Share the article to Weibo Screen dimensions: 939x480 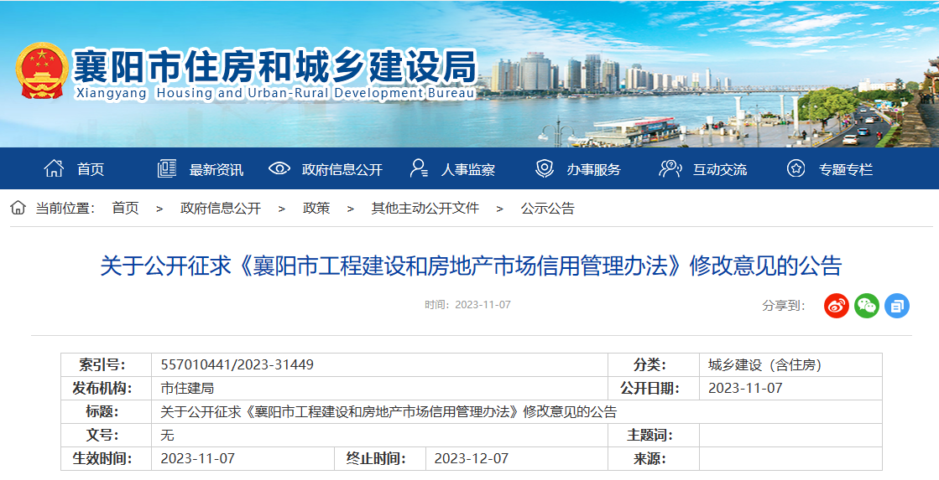click(837, 306)
